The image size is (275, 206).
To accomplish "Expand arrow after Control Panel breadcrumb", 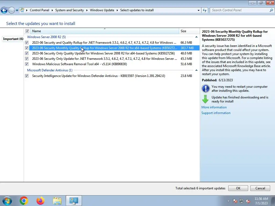I will click(52, 10).
